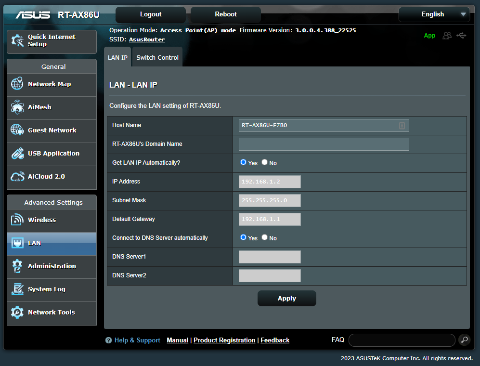Click the Wireless signal icon
This screenshot has width=480, height=366.
pos(17,220)
